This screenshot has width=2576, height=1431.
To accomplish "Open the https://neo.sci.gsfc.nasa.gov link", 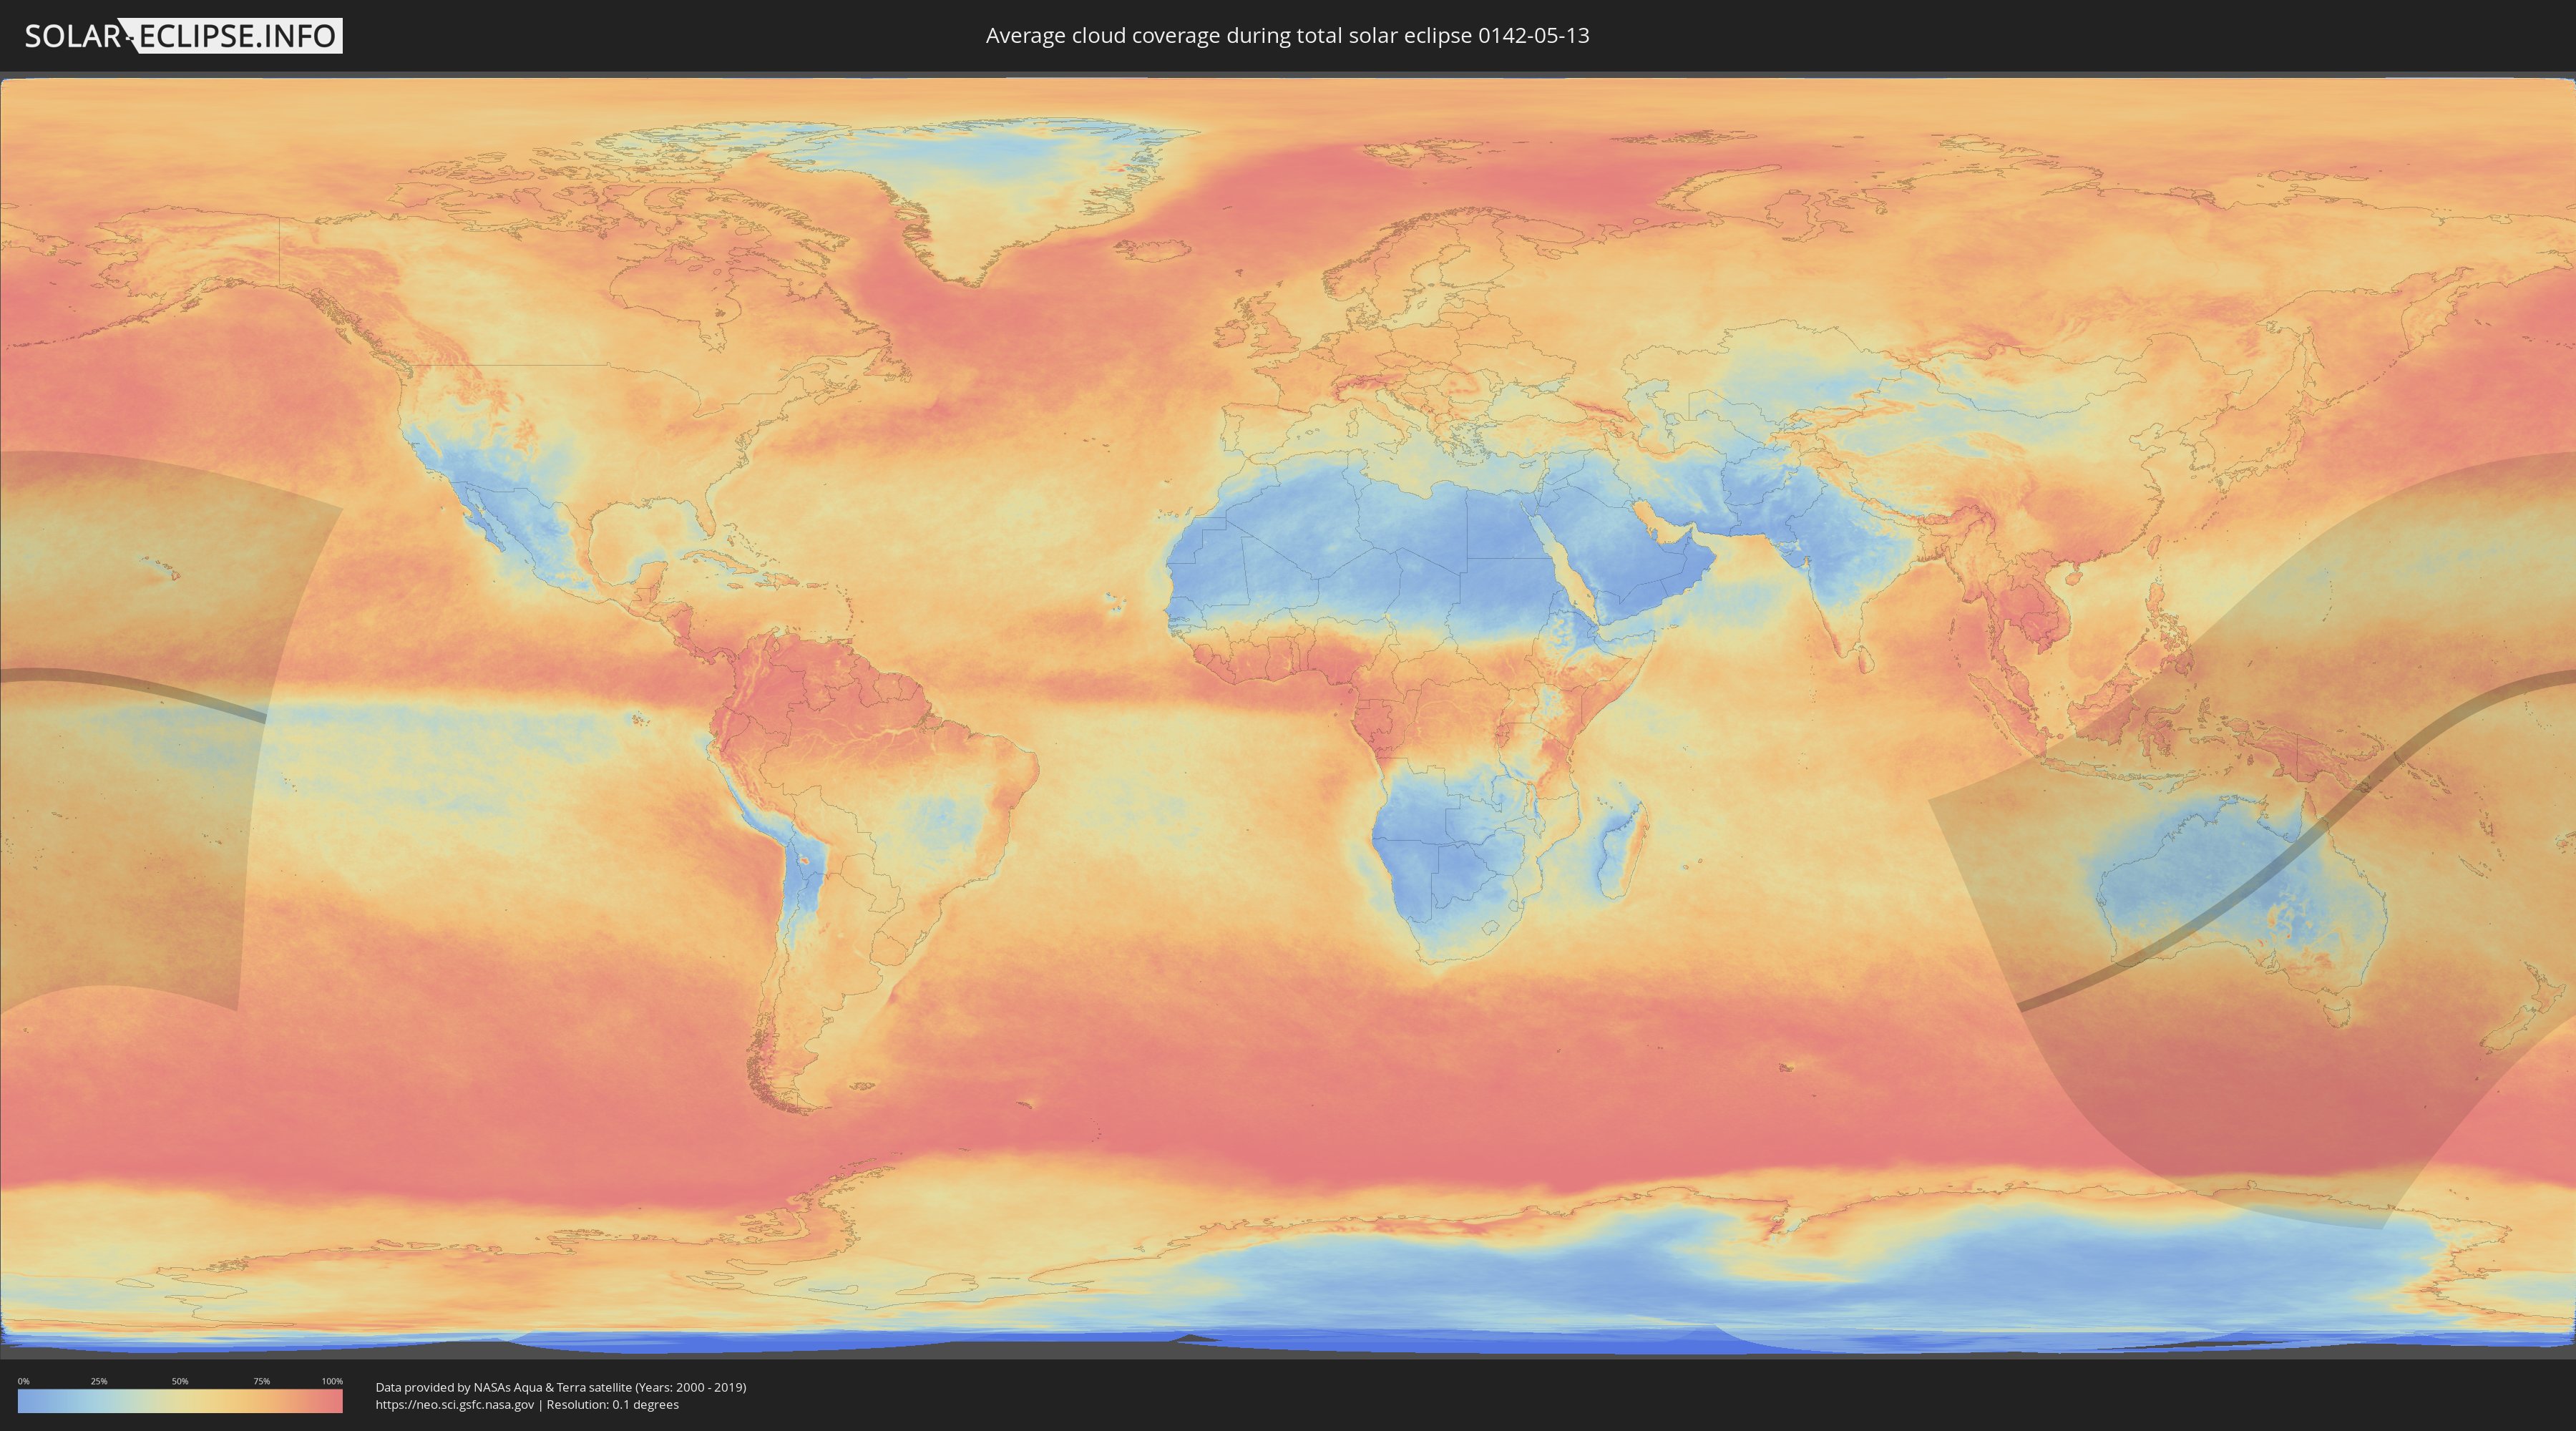I will [455, 1405].
